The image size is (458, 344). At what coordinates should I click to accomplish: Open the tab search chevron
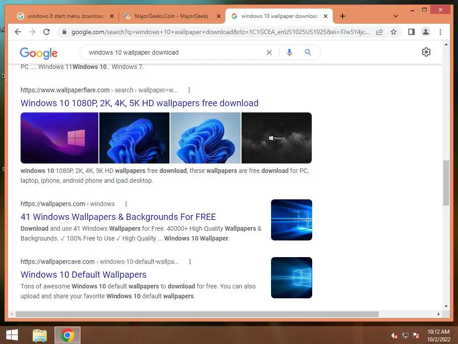396,16
